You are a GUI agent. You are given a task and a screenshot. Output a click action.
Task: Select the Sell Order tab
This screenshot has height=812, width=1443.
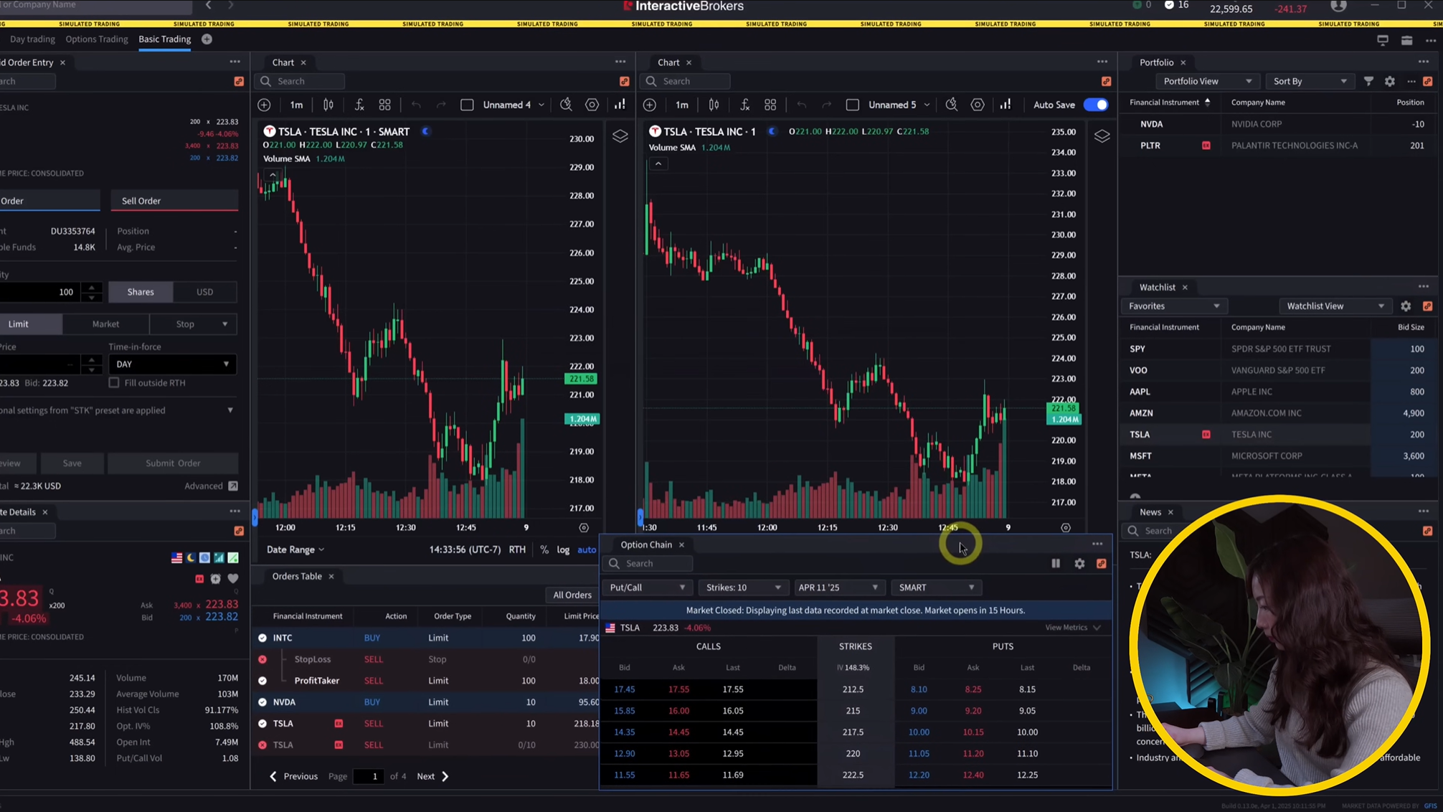[141, 201]
